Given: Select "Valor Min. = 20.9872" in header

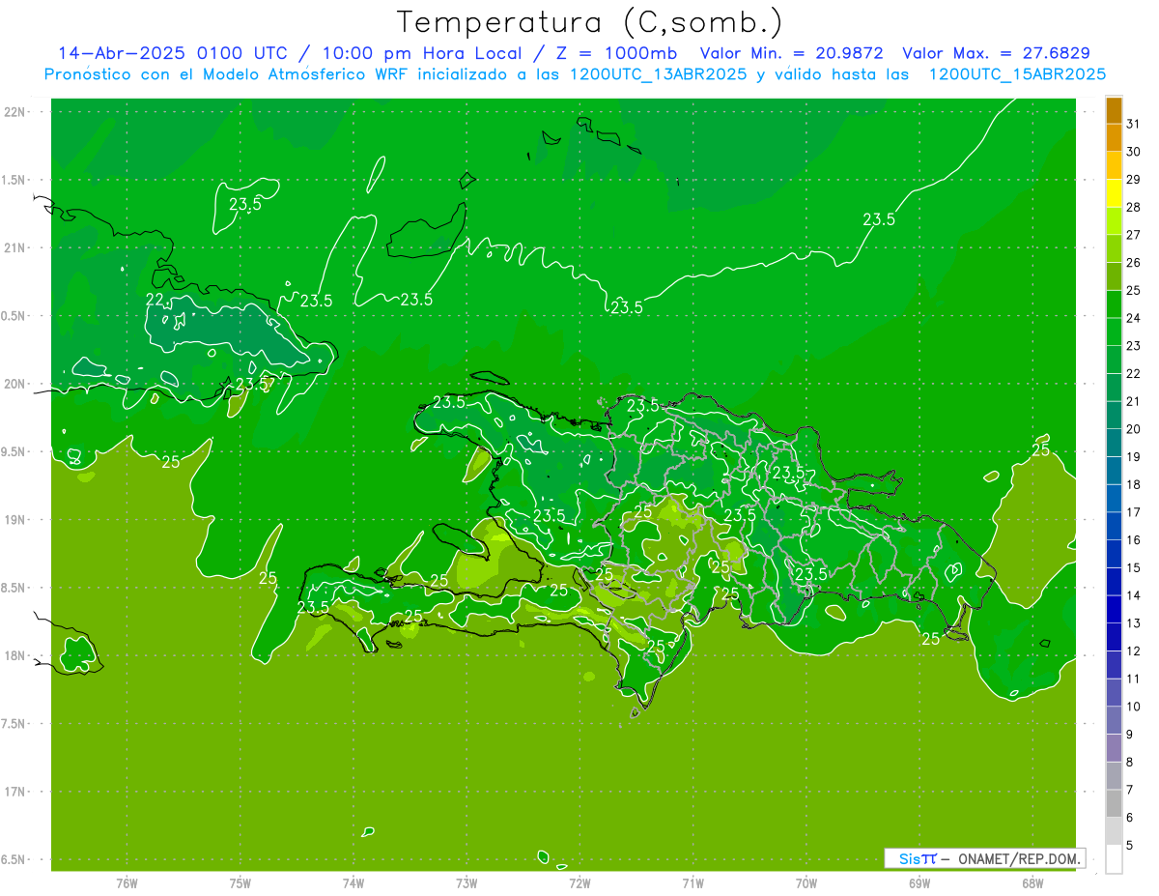Looking at the screenshot, I should (793, 53).
